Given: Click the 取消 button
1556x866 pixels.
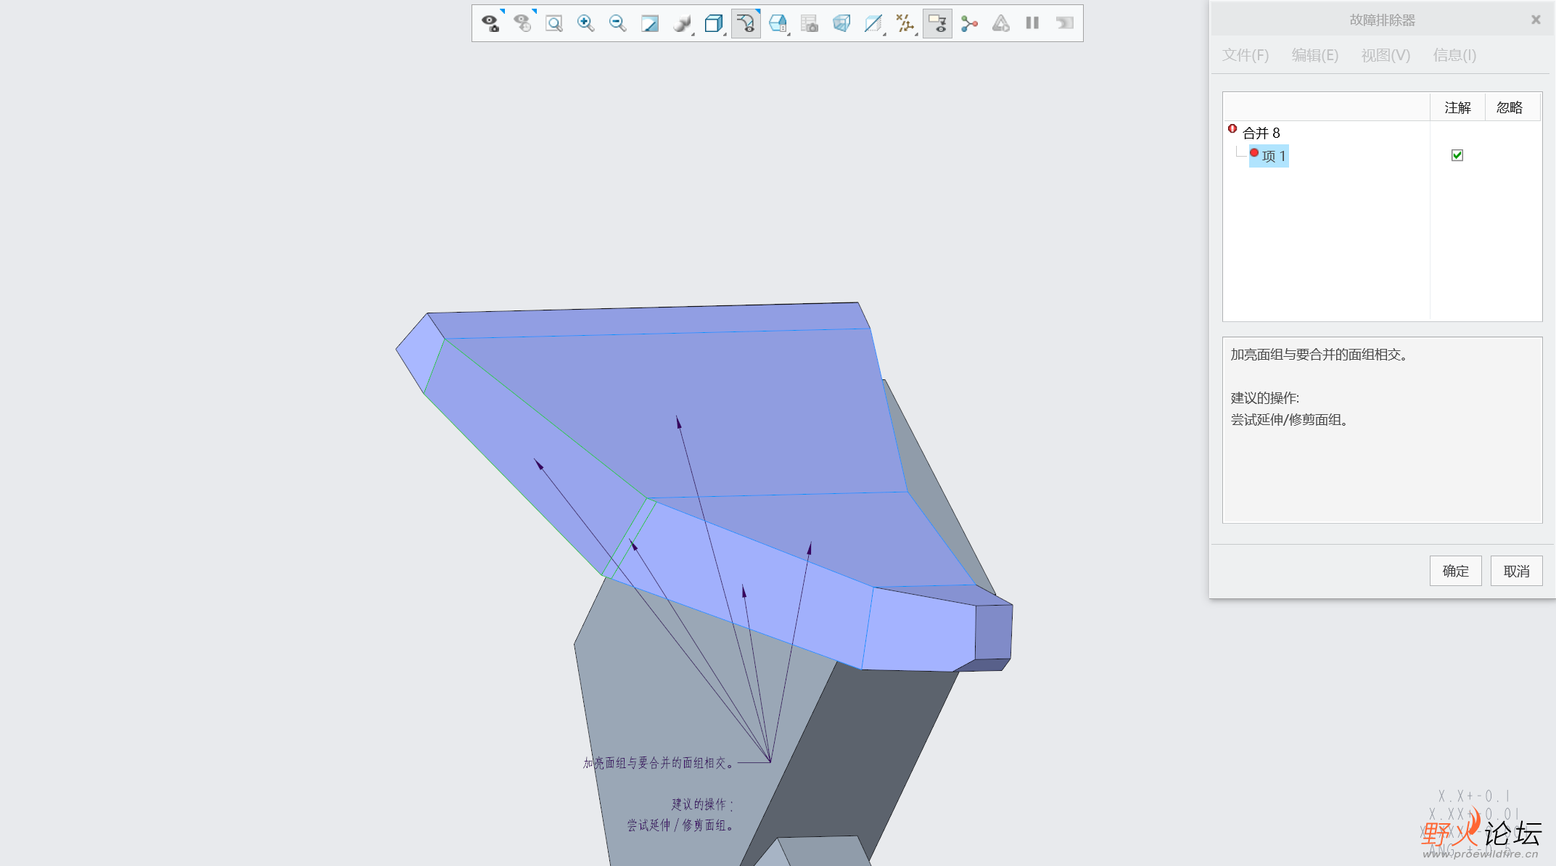Looking at the screenshot, I should [1517, 571].
